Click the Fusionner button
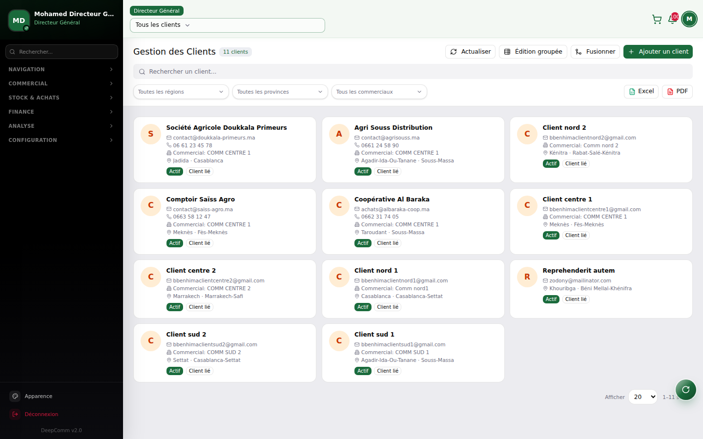Screen dimensions: 703x439 (596, 52)
